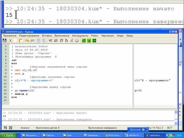
Task: Click line 14 code д:=длин(c1)
Action: coord(25,91)
